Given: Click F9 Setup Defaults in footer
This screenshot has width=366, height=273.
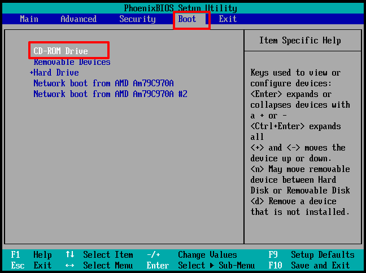Looking at the screenshot, I should (311, 254).
